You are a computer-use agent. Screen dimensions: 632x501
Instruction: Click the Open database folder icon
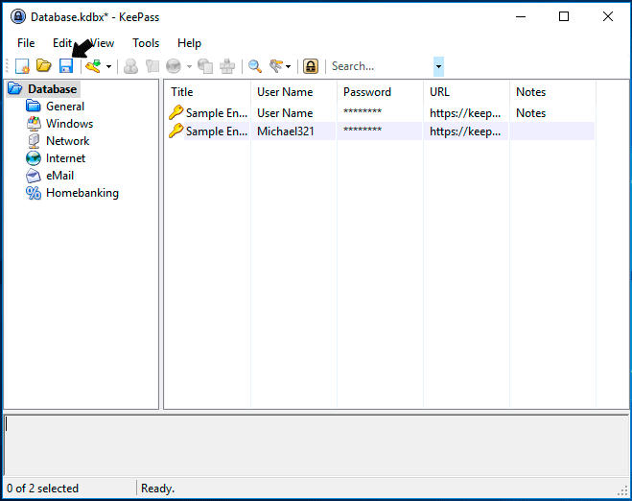pos(43,65)
